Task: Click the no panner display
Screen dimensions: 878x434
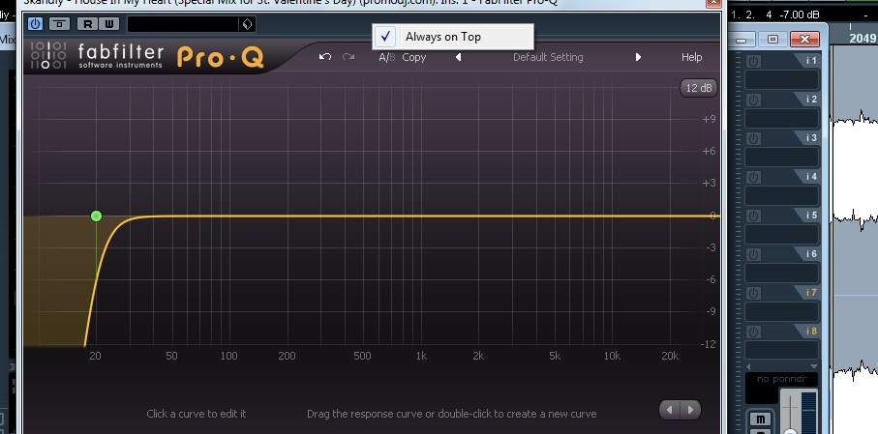Action: tap(781, 379)
